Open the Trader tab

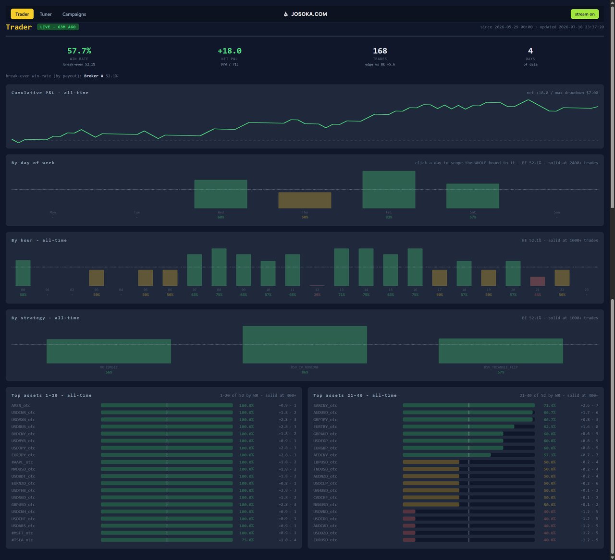tap(22, 14)
